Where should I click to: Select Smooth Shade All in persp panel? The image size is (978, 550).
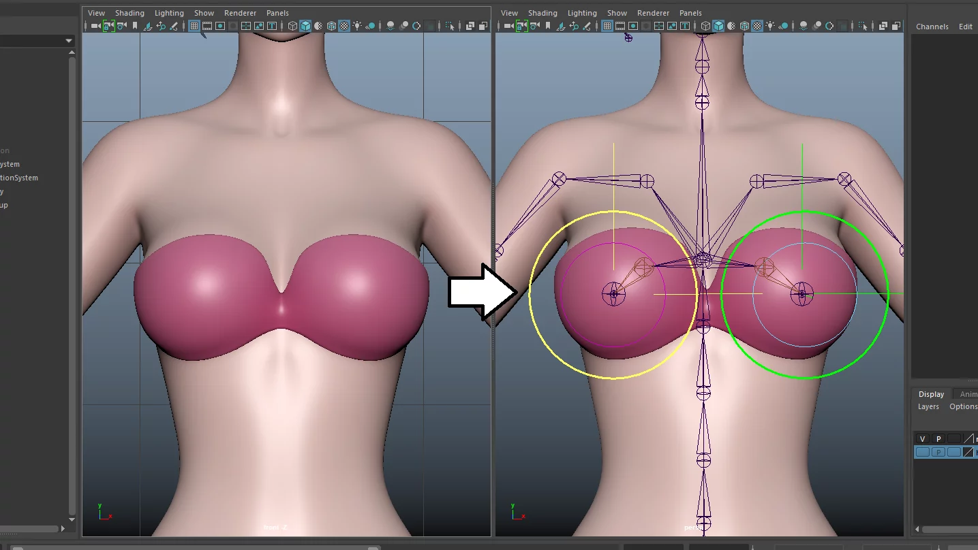coord(718,26)
